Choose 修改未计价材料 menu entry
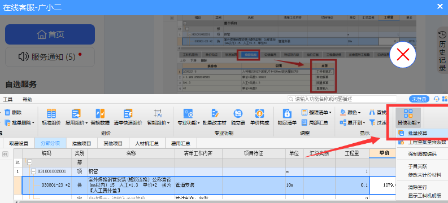448x203 pixels. pos(423,174)
